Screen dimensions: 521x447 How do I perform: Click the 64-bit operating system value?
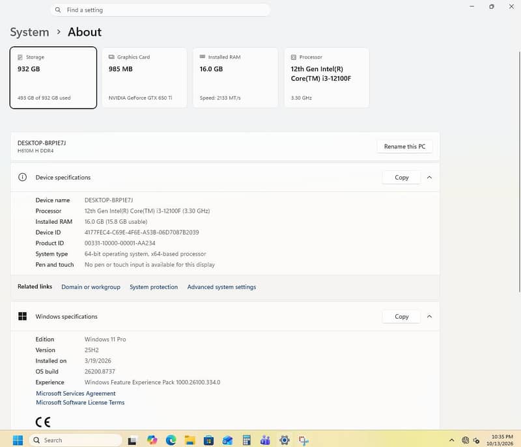point(145,254)
